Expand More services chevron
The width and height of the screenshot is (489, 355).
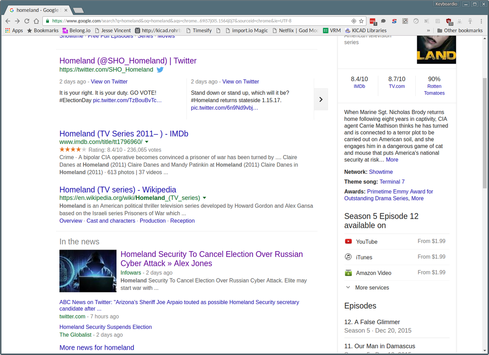[348, 287]
